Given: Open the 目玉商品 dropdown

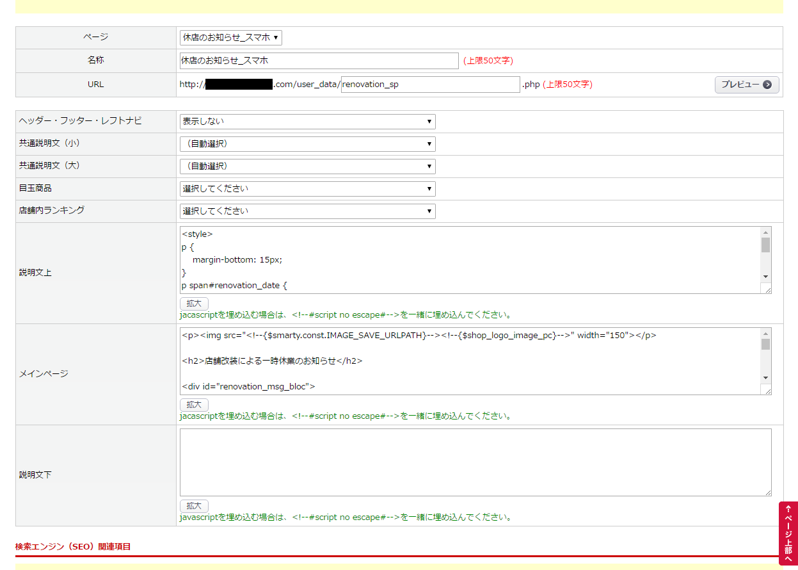Looking at the screenshot, I should tap(307, 189).
